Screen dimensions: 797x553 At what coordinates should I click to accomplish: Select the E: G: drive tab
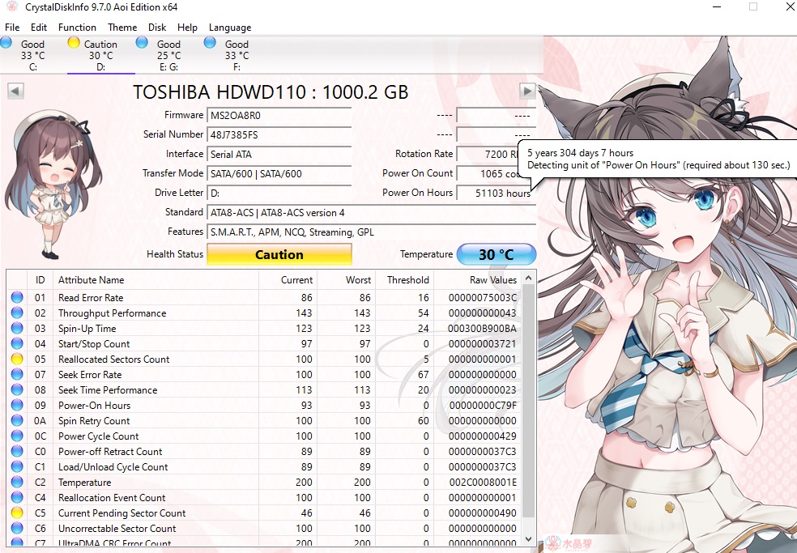(x=168, y=55)
